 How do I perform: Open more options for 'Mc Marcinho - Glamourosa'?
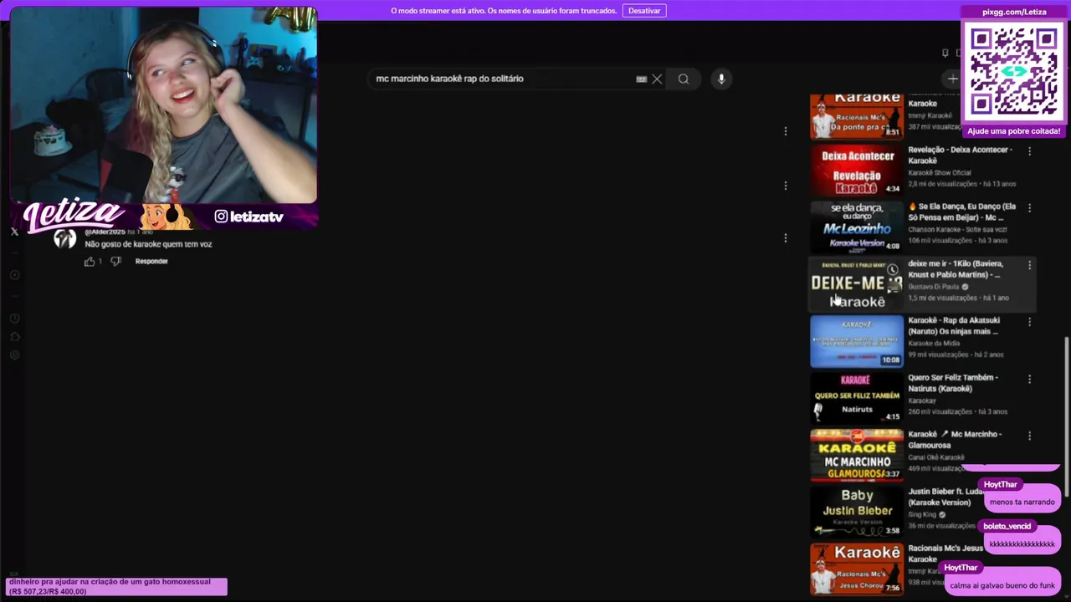[x=1029, y=436]
